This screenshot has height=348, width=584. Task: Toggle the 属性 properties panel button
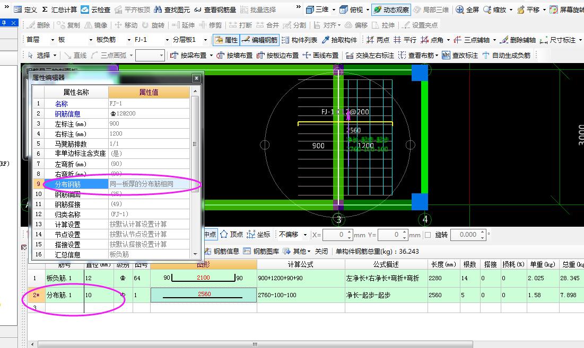tap(226, 40)
